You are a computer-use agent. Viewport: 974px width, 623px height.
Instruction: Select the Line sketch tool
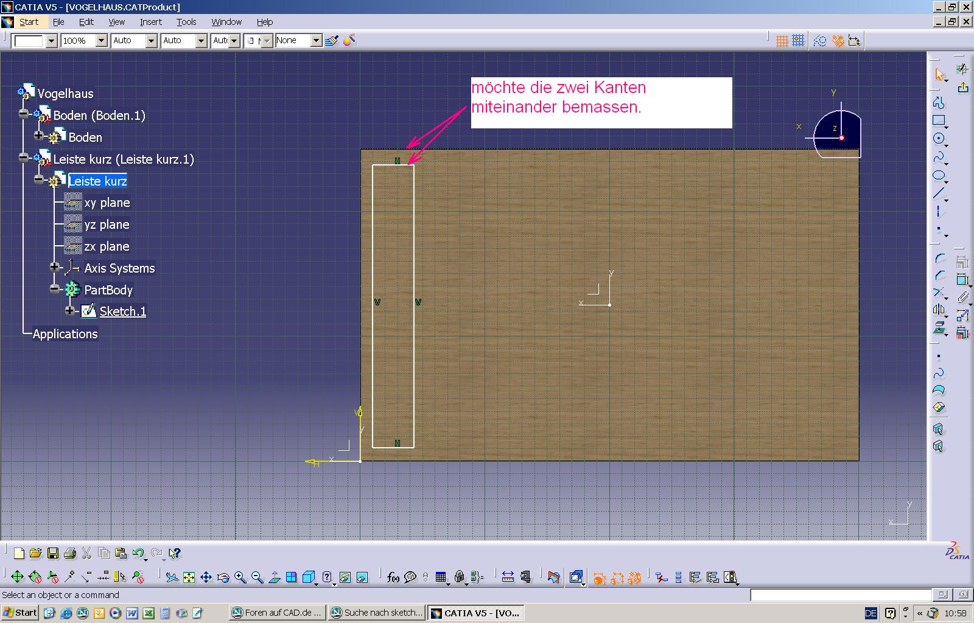pos(939,194)
